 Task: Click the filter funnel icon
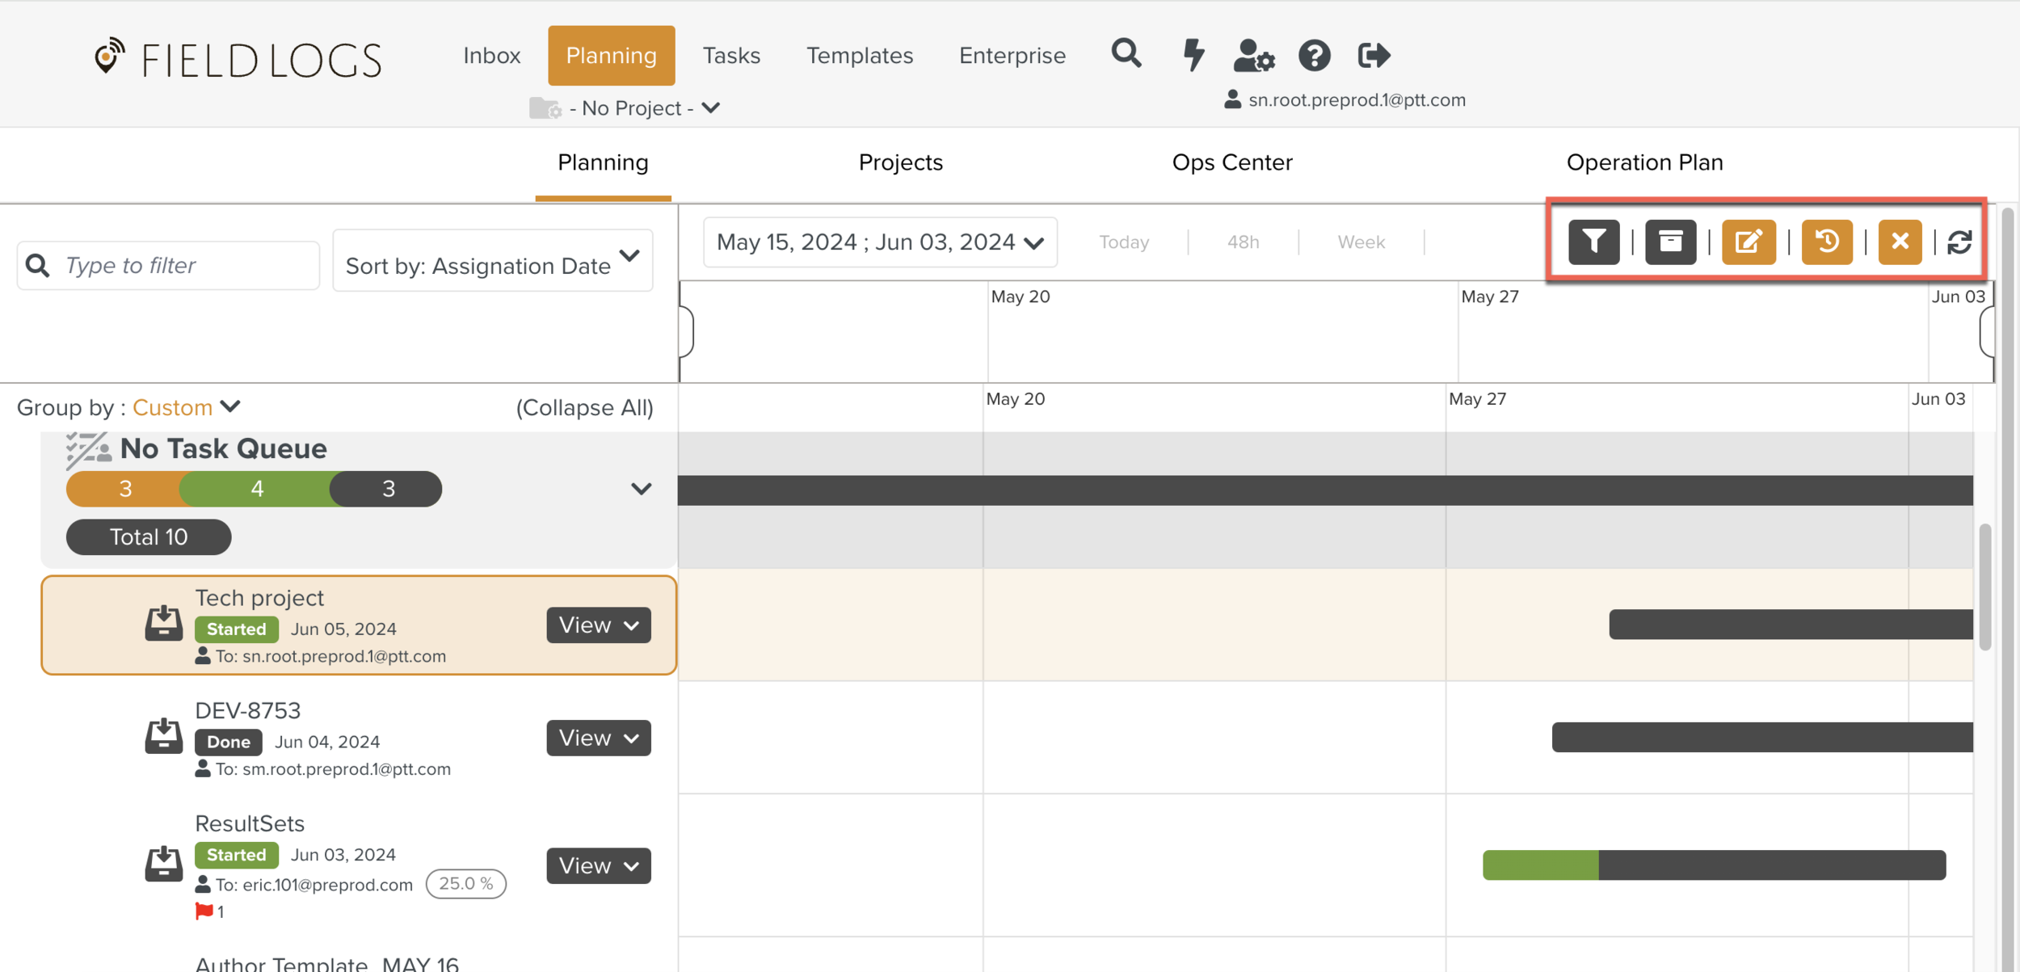tap(1593, 242)
